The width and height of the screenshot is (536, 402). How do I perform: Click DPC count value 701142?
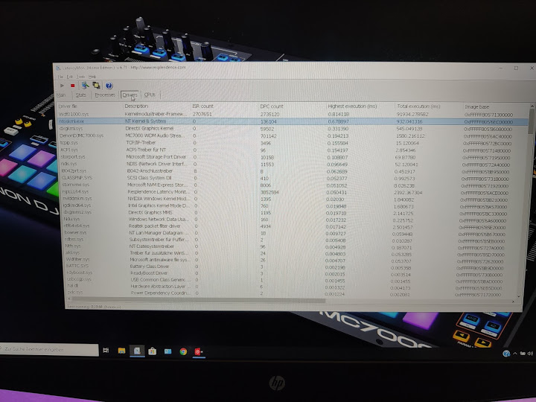click(x=268, y=135)
